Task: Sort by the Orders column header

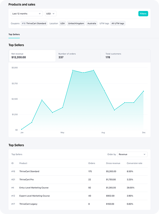Action: (92, 163)
